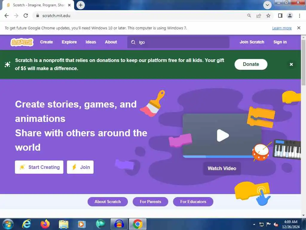Click Watch Video button

pyautogui.click(x=222, y=168)
